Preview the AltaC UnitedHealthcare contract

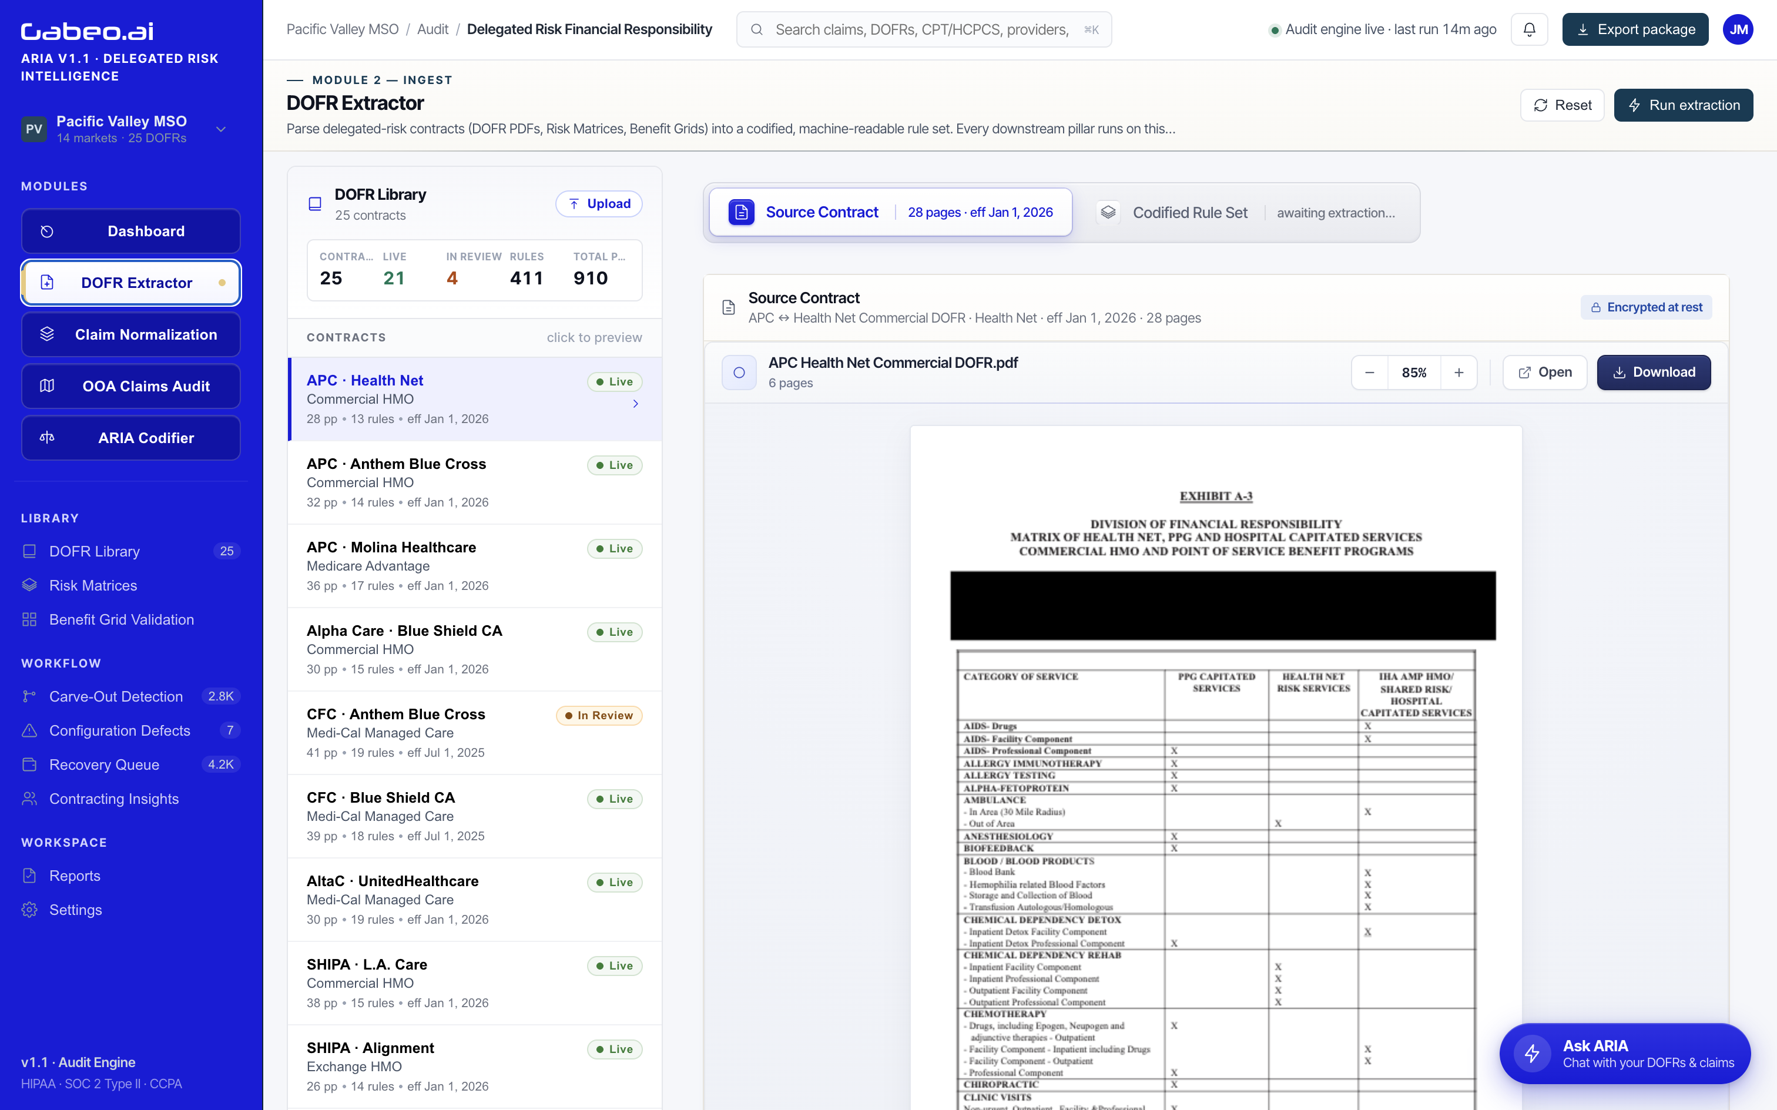point(475,899)
